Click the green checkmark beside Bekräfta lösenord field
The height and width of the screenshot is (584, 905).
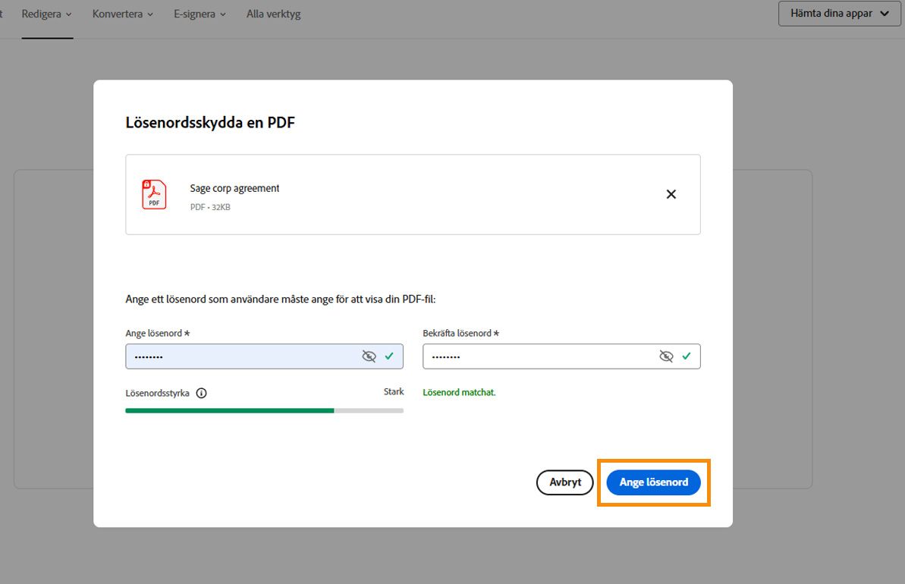click(x=687, y=356)
